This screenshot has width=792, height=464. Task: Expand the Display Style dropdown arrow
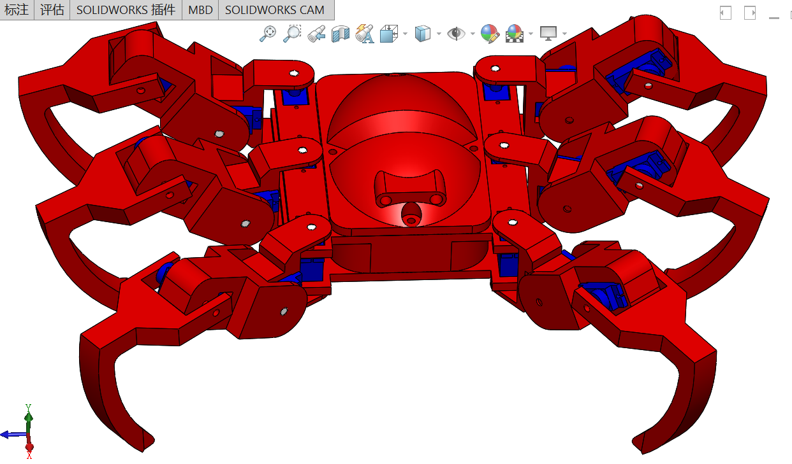[x=439, y=34]
